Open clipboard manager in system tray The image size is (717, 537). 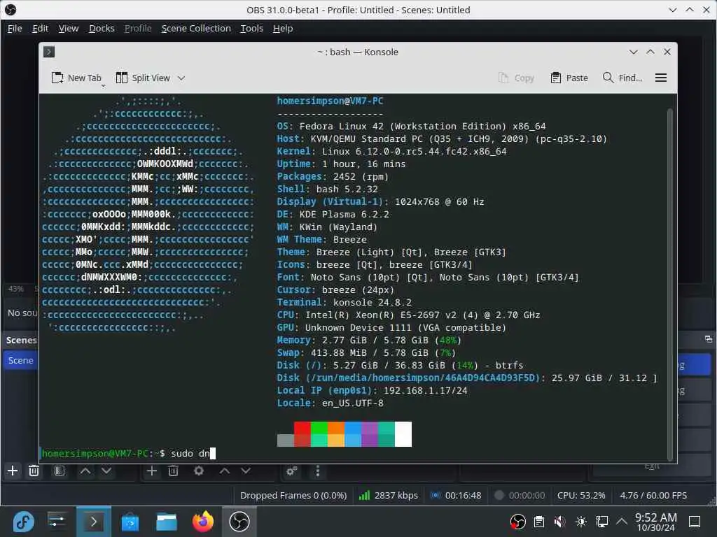click(x=539, y=522)
